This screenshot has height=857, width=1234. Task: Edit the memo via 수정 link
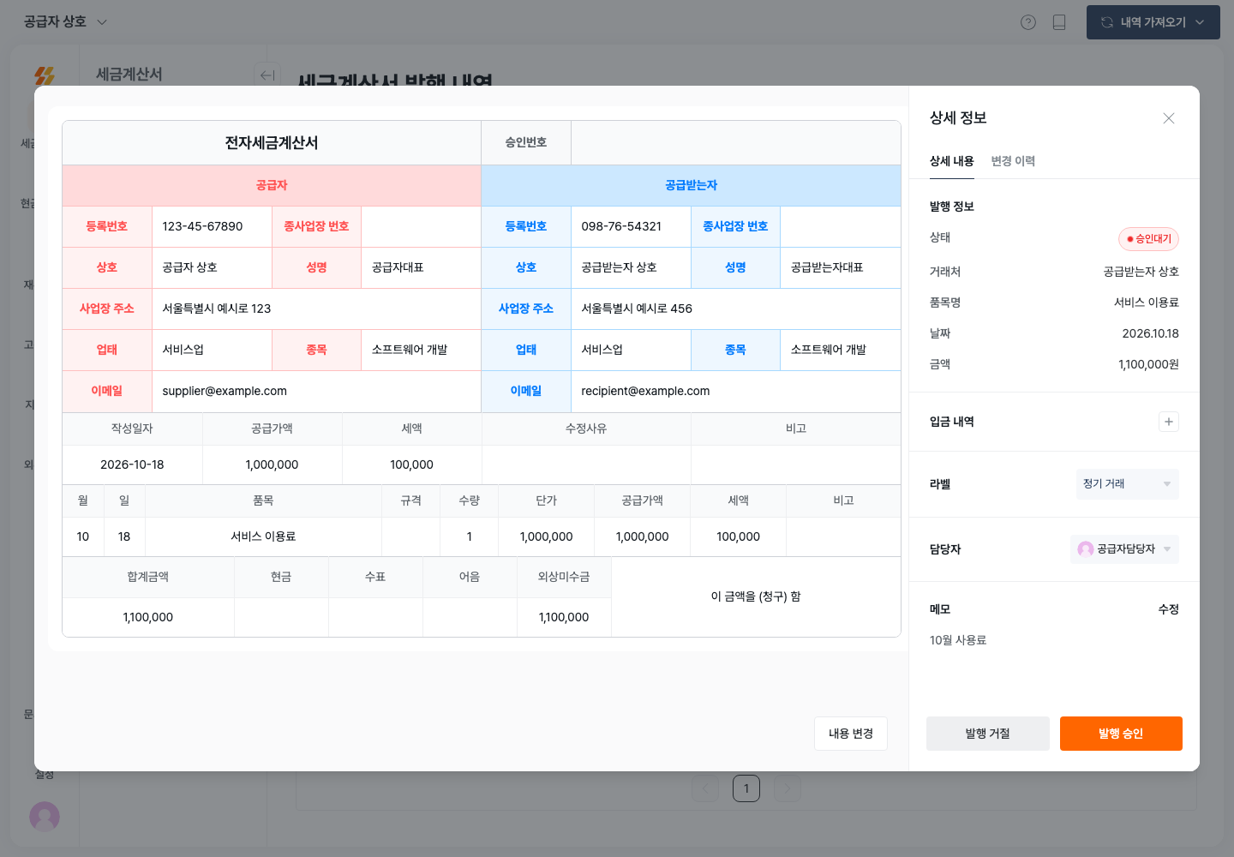tap(1169, 609)
